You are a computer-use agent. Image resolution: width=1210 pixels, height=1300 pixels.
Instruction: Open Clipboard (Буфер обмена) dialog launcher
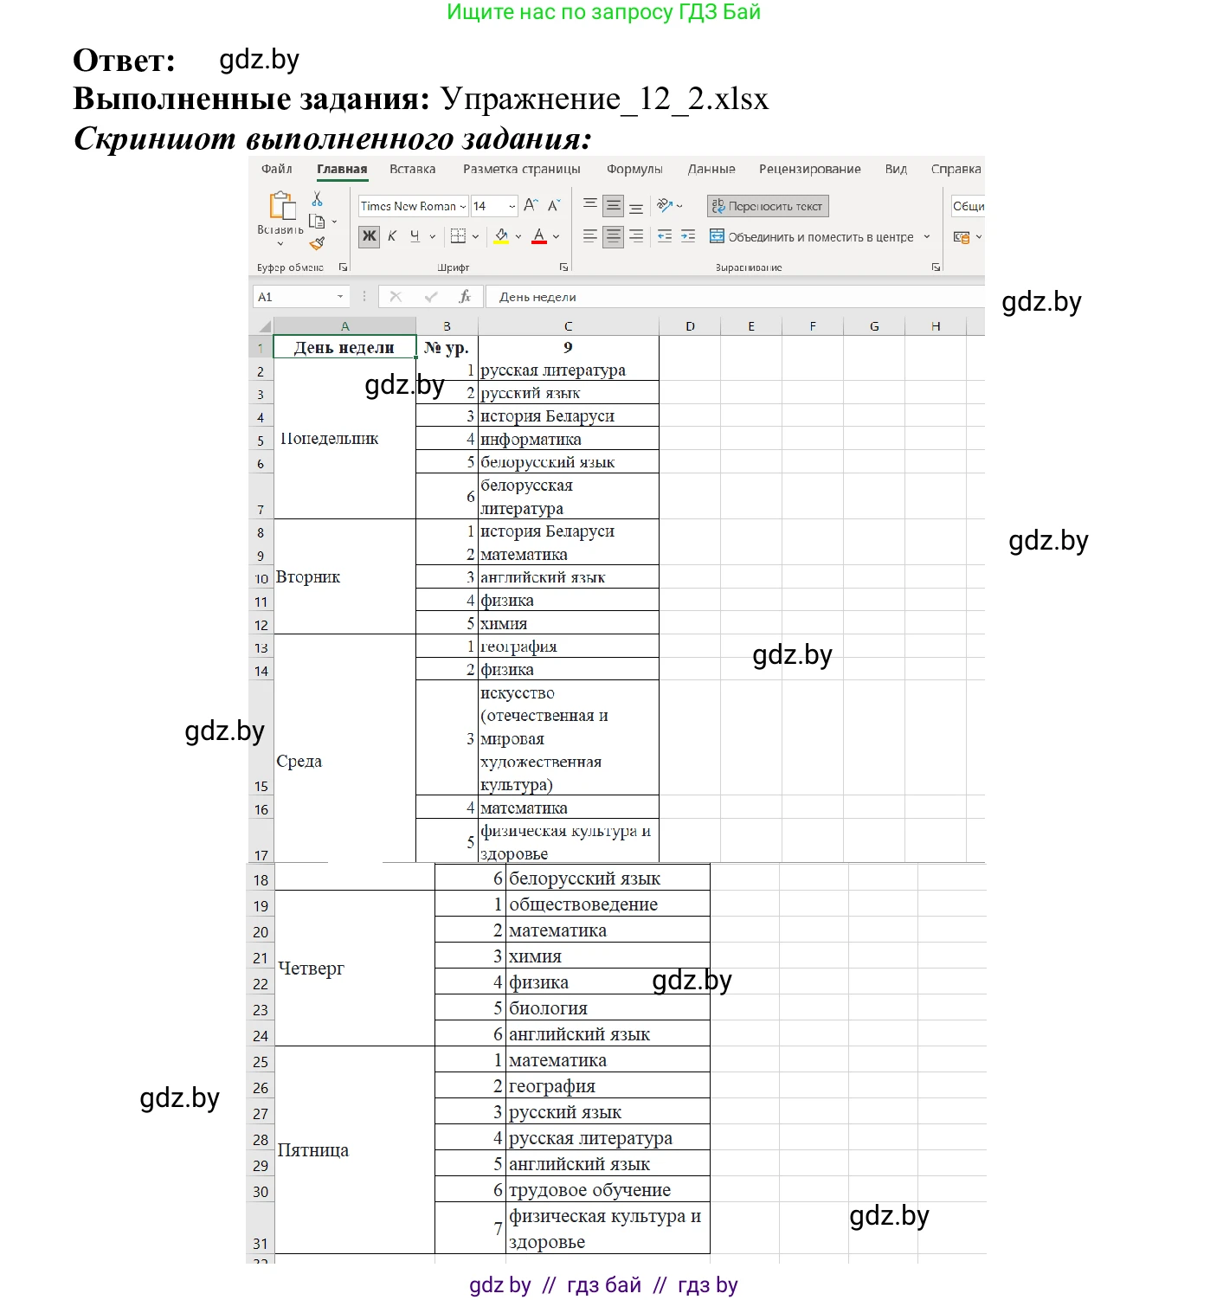tap(343, 267)
